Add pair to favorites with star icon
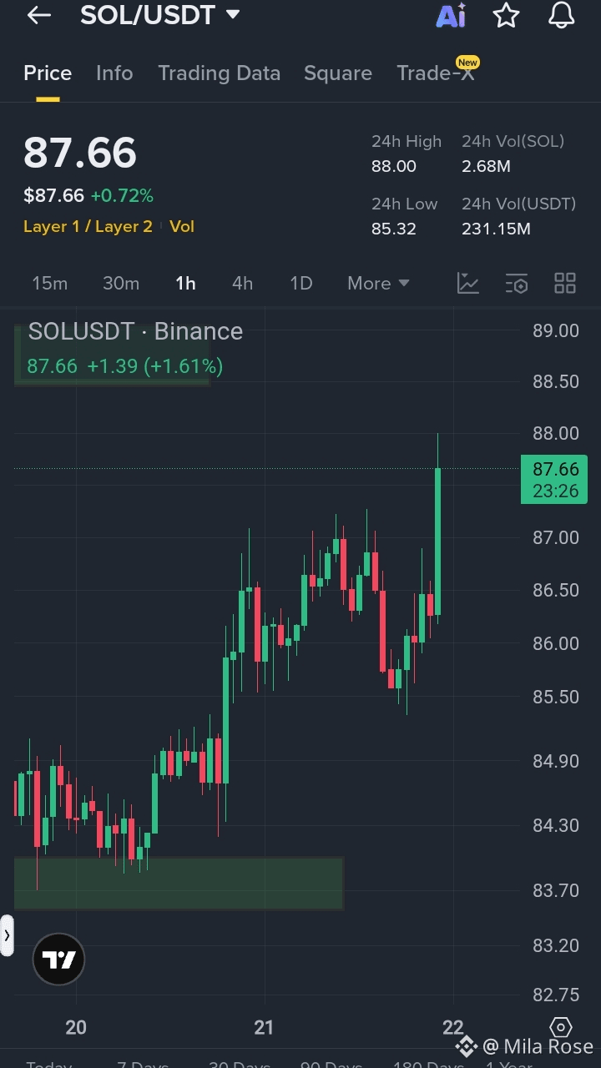The height and width of the screenshot is (1068, 601). (506, 15)
